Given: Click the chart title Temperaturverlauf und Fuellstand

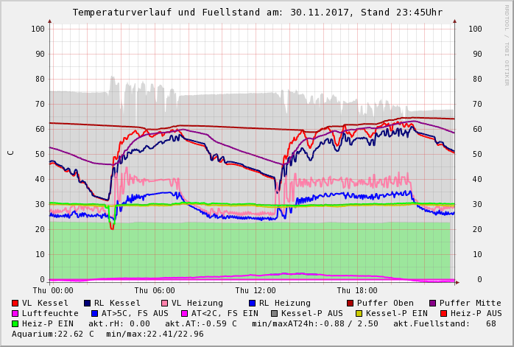Looking at the screenshot, I should point(257,13).
